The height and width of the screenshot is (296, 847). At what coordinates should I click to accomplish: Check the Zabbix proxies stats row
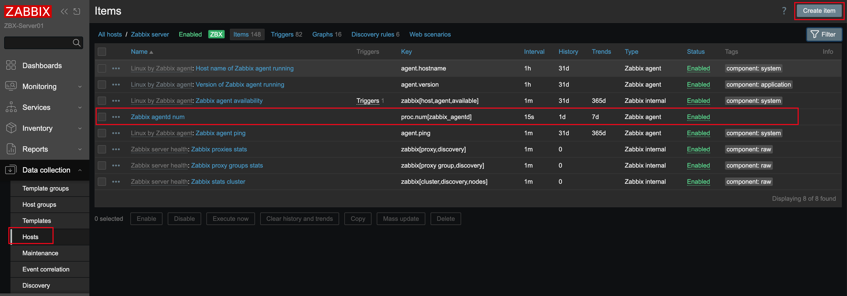point(102,149)
